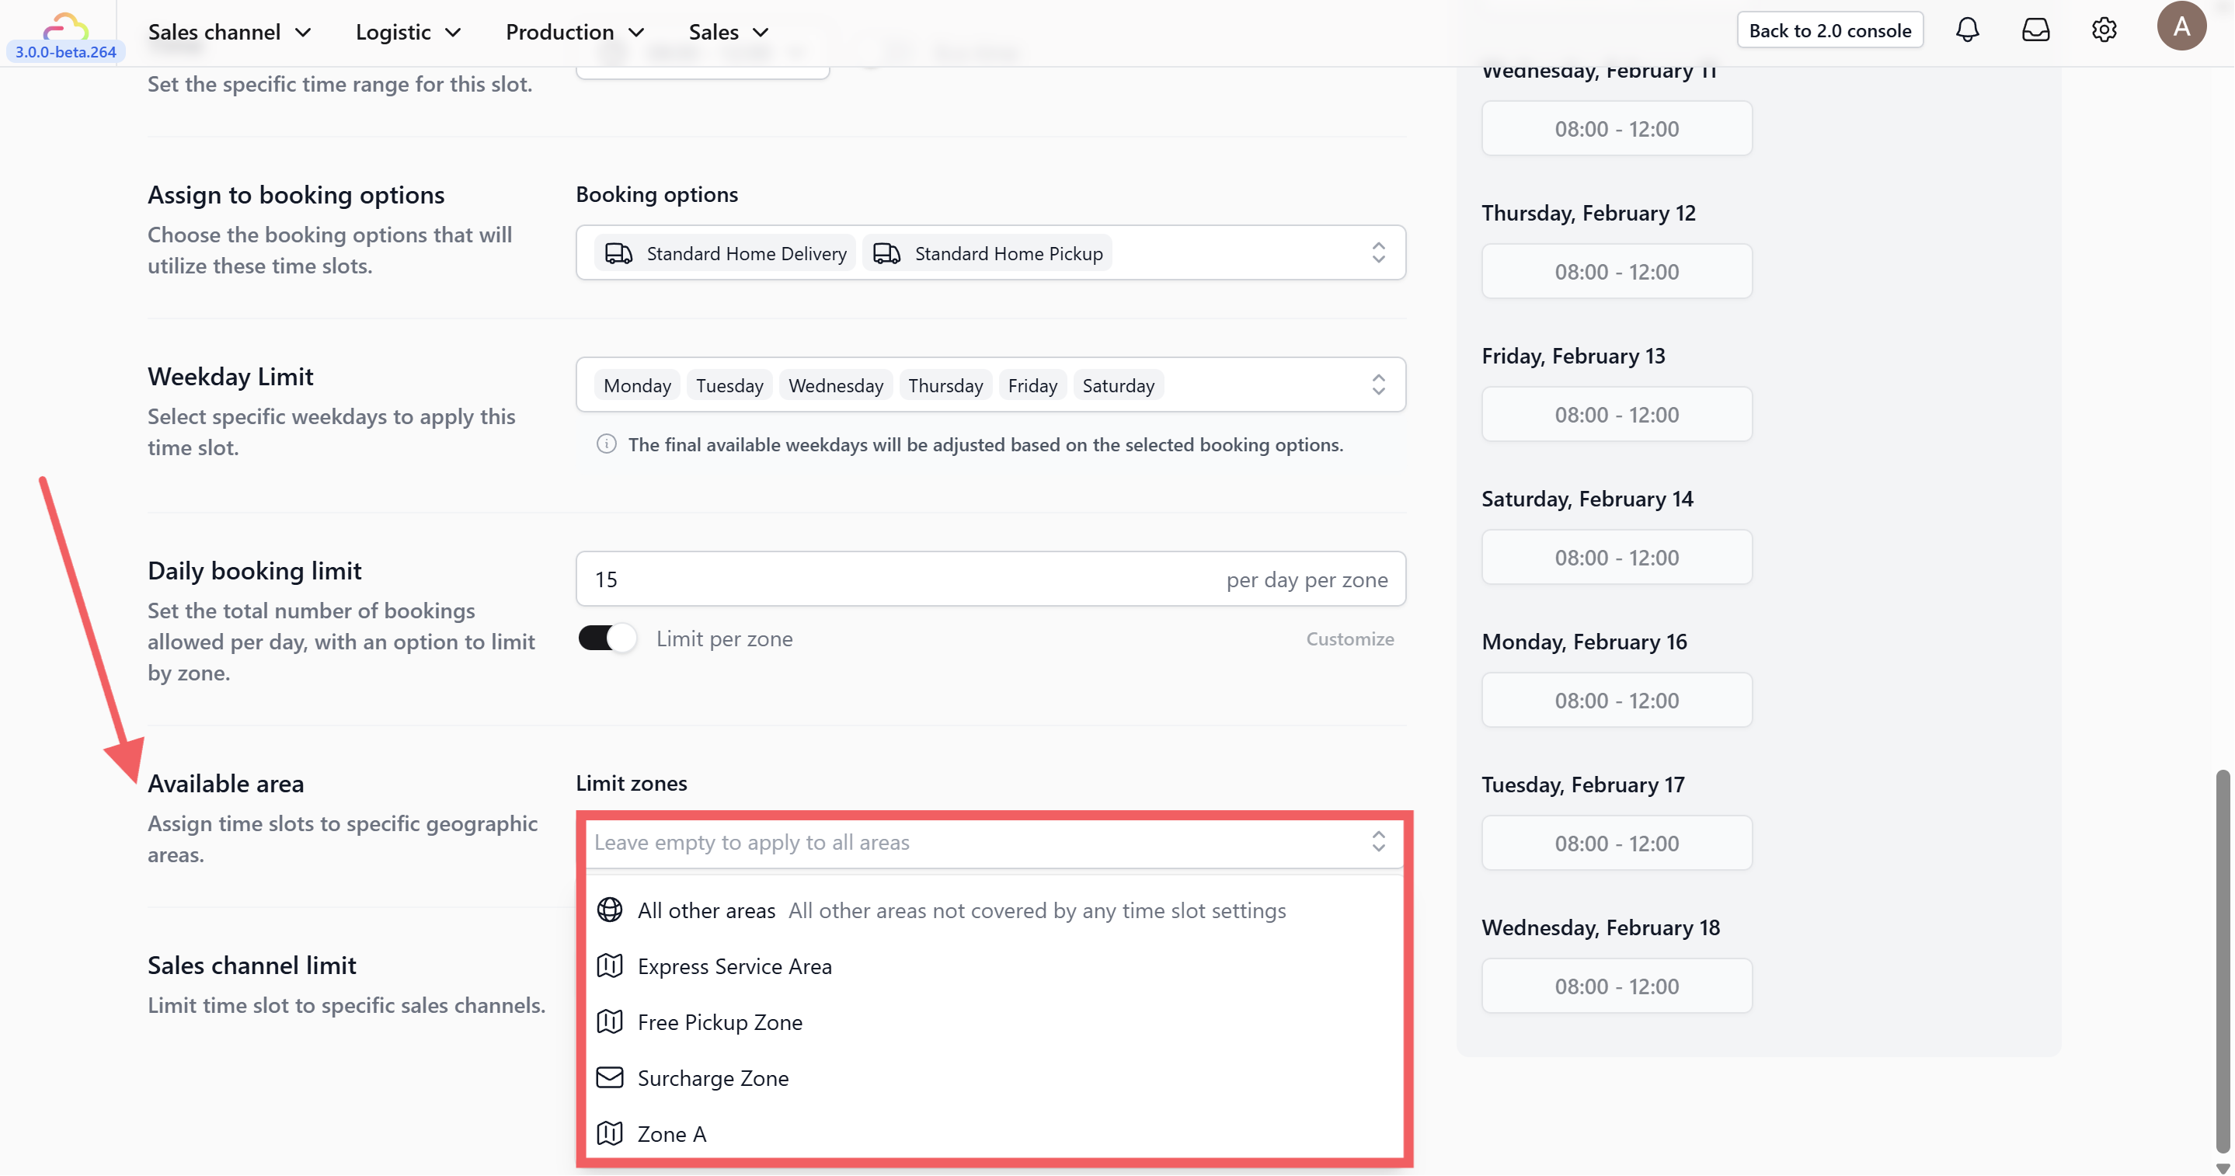The width and height of the screenshot is (2235, 1176).
Task: Disable the Limit per zone switch
Action: click(x=607, y=638)
